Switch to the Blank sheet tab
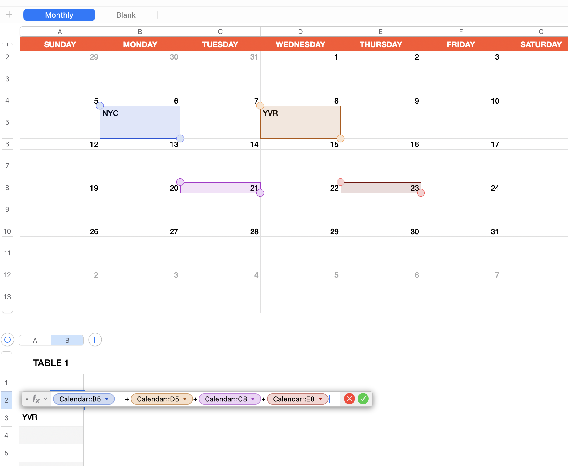Screen dimensions: 568x466 tap(126, 15)
